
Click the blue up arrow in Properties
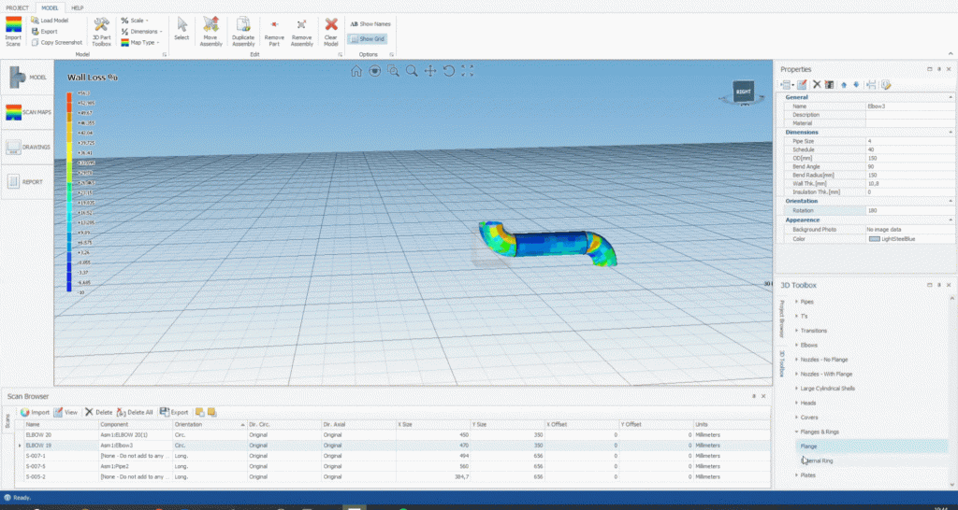844,85
